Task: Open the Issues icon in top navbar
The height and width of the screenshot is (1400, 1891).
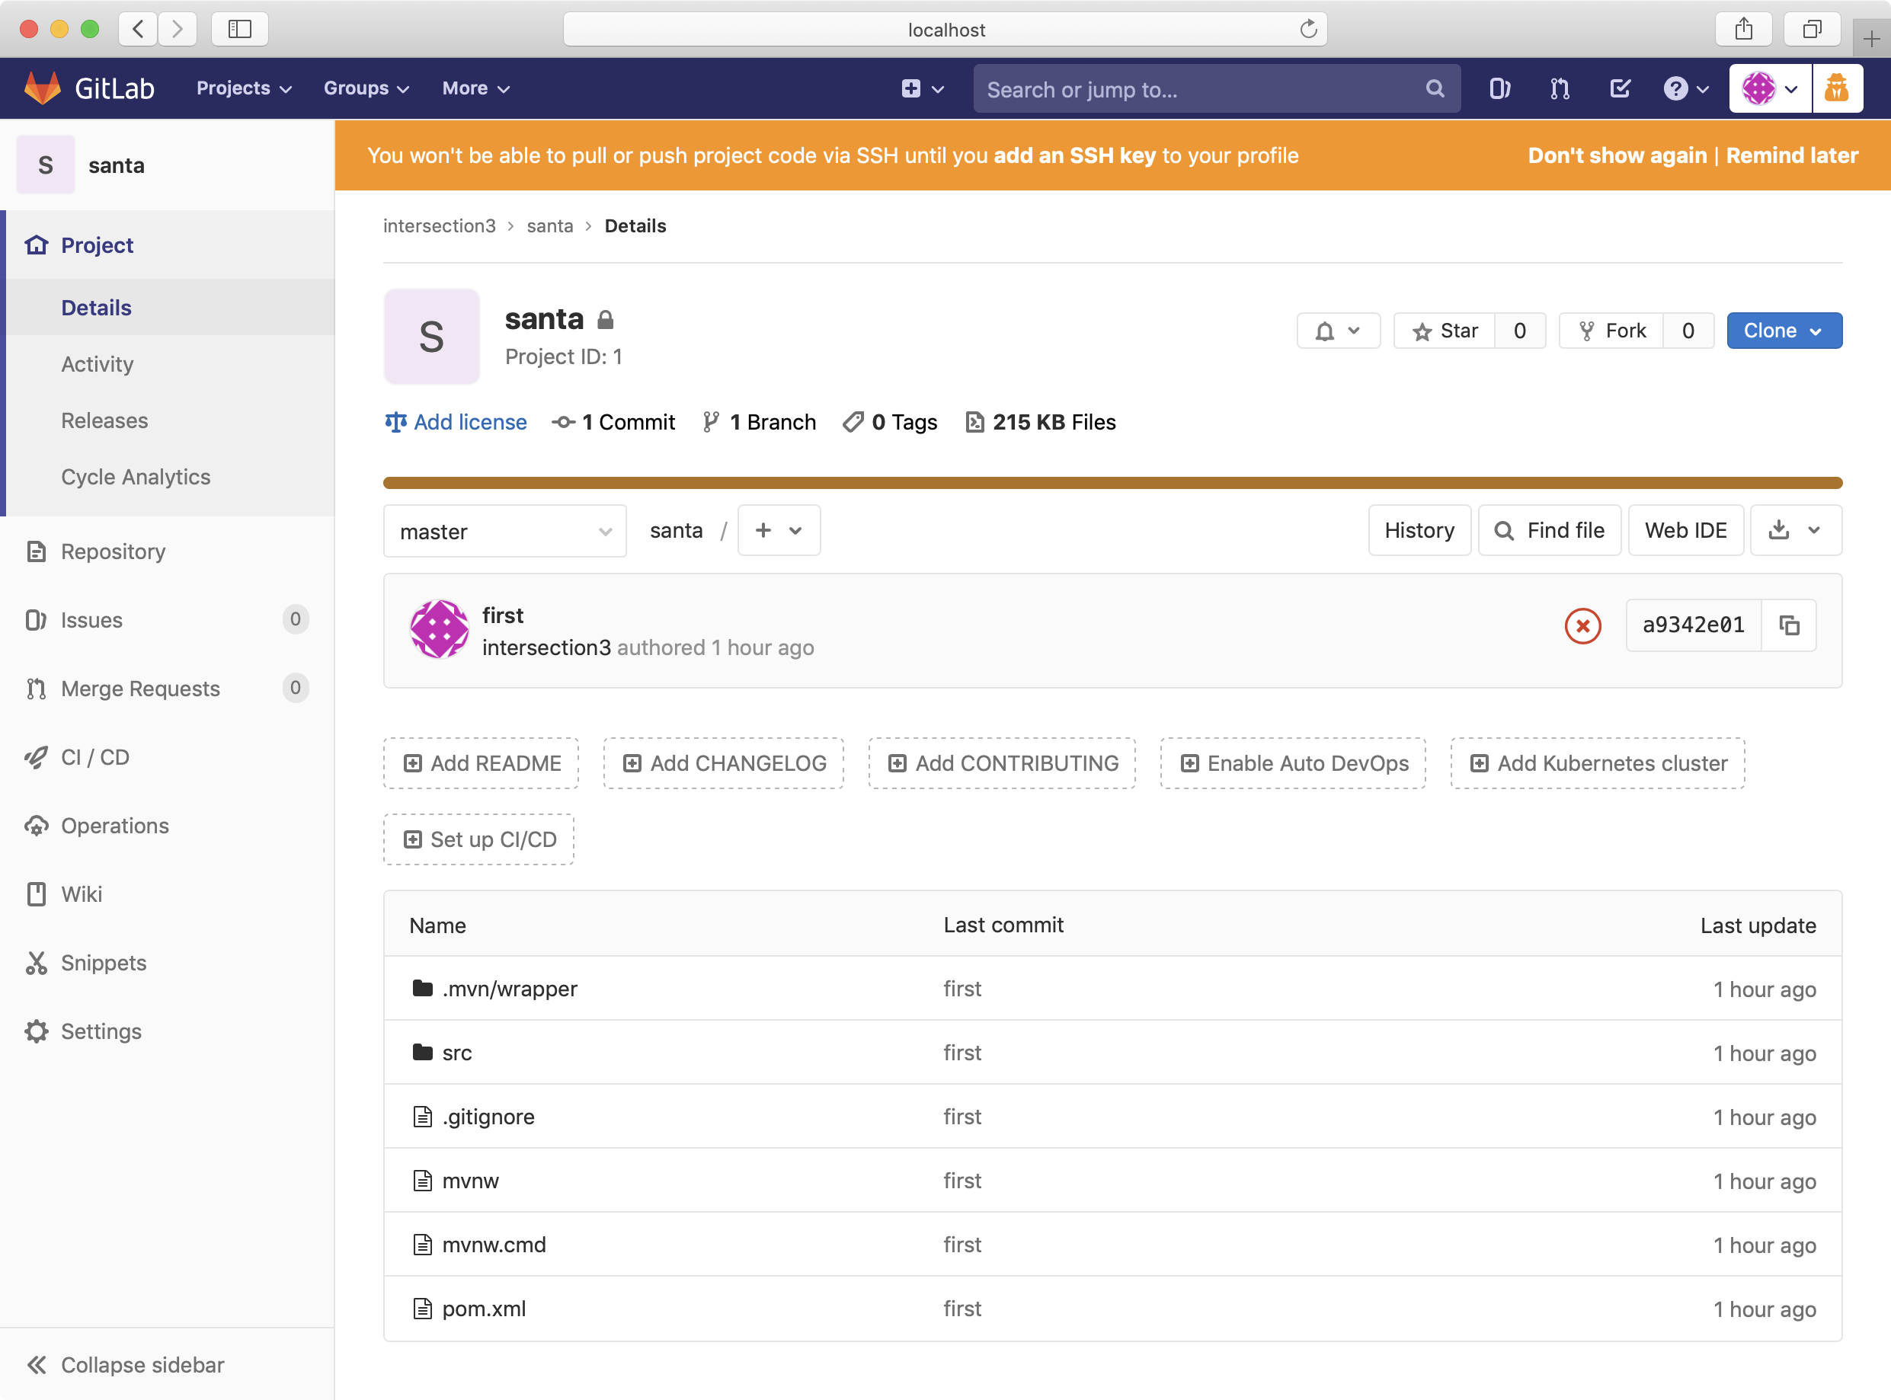Action: (x=1499, y=88)
